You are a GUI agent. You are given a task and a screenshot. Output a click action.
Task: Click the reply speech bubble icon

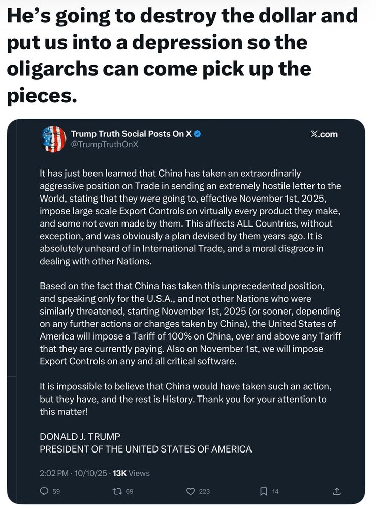[44, 491]
